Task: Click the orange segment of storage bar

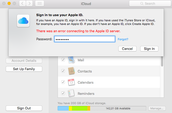Action: click(89, 108)
